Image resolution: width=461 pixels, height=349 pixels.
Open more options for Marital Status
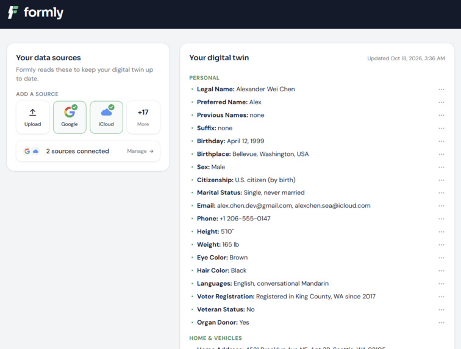tap(441, 192)
